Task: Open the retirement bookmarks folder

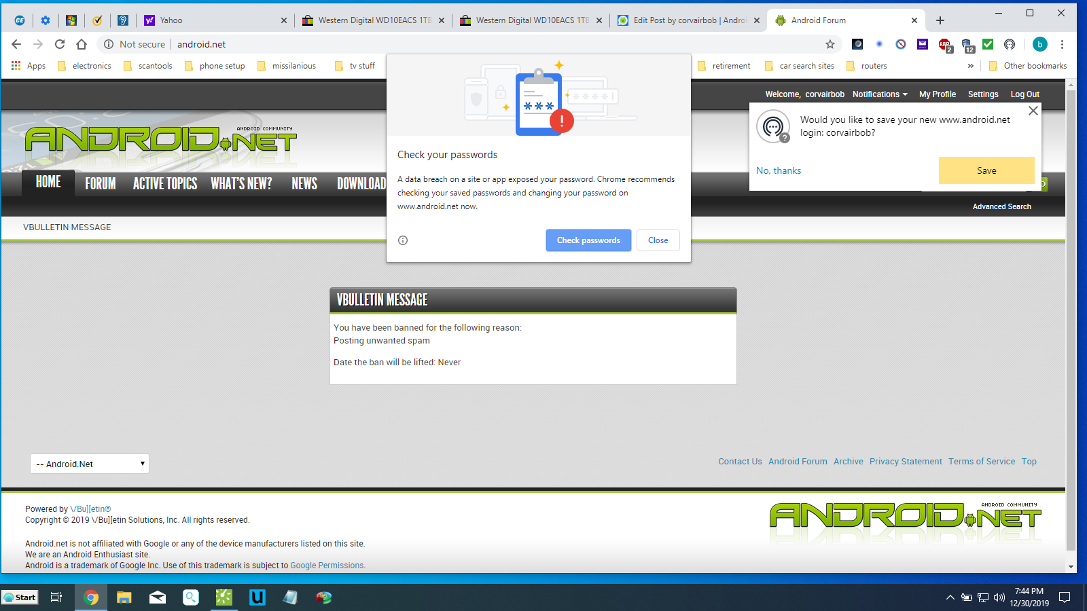Action: [x=725, y=66]
